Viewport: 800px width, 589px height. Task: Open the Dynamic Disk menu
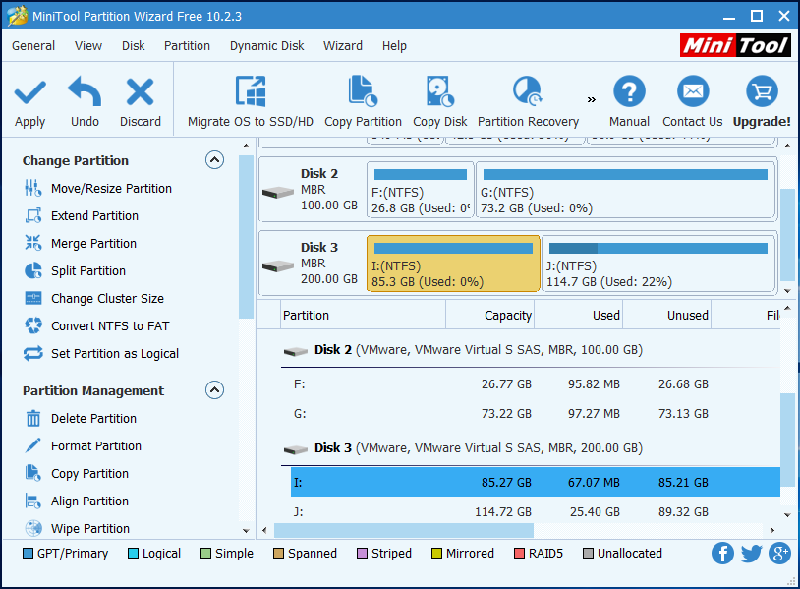click(x=267, y=46)
